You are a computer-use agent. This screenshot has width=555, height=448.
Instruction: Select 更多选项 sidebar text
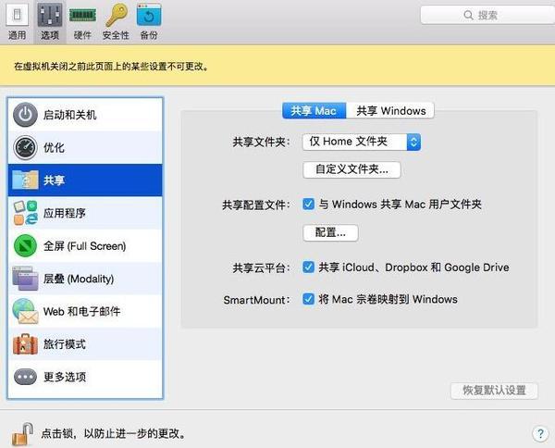(x=65, y=377)
